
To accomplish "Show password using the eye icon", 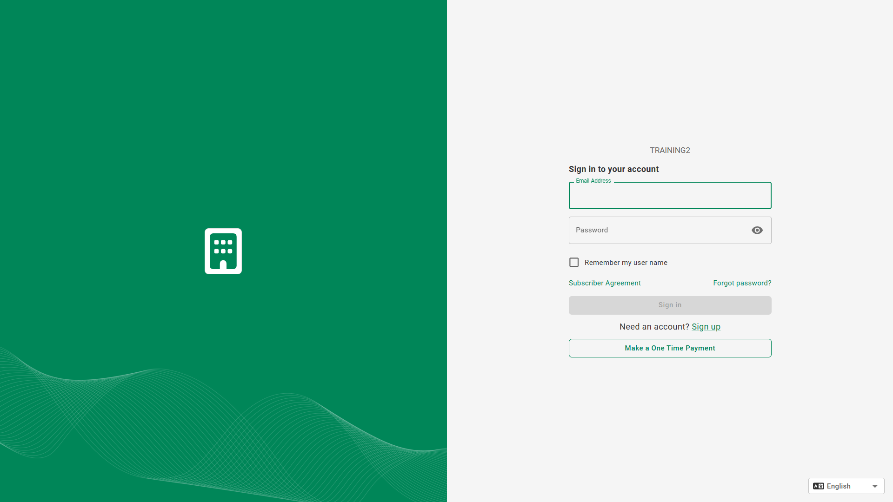I will pos(757,230).
